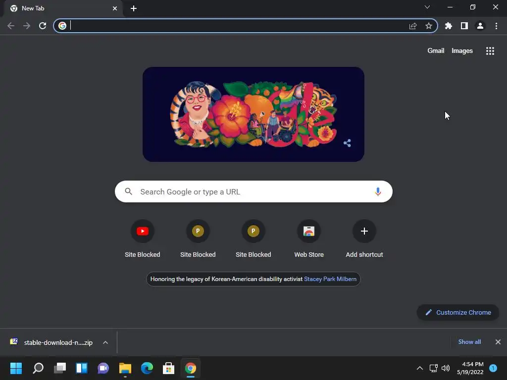Open the Web Store shortcut

click(309, 239)
